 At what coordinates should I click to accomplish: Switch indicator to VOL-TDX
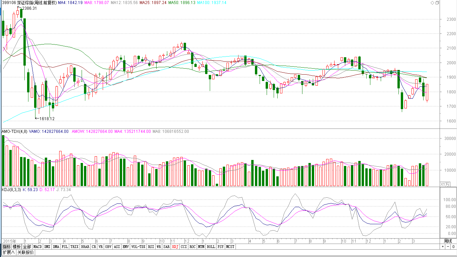click(138, 247)
